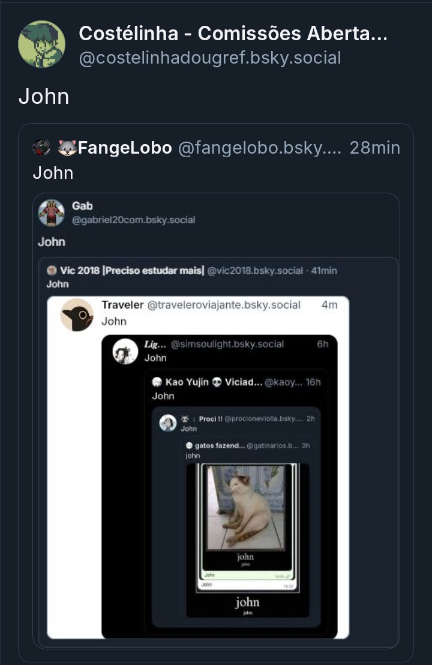The width and height of the screenshot is (432, 665).
Task: Click FangeLobo's small avatar icon
Action: (x=41, y=148)
